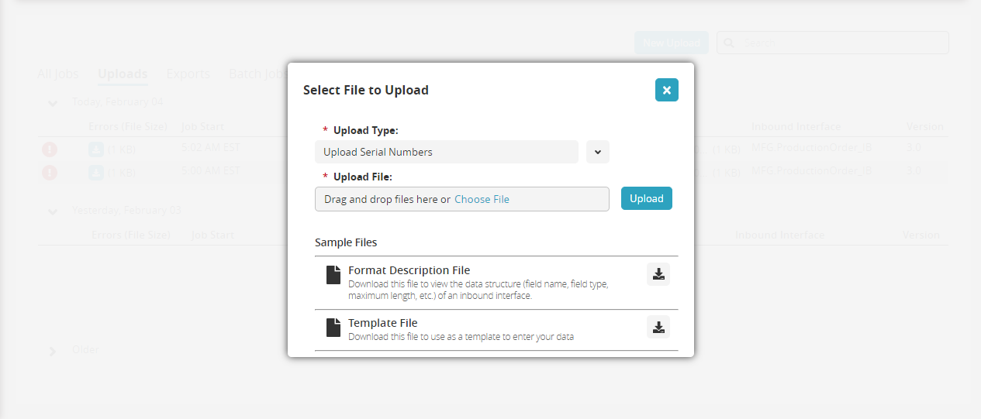
Task: Click the Choose File link
Action: (x=482, y=199)
